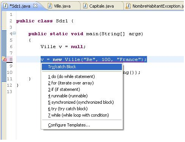Click the opening brace on line 5
The height and width of the screenshot is (142, 185).
tap(30, 40)
